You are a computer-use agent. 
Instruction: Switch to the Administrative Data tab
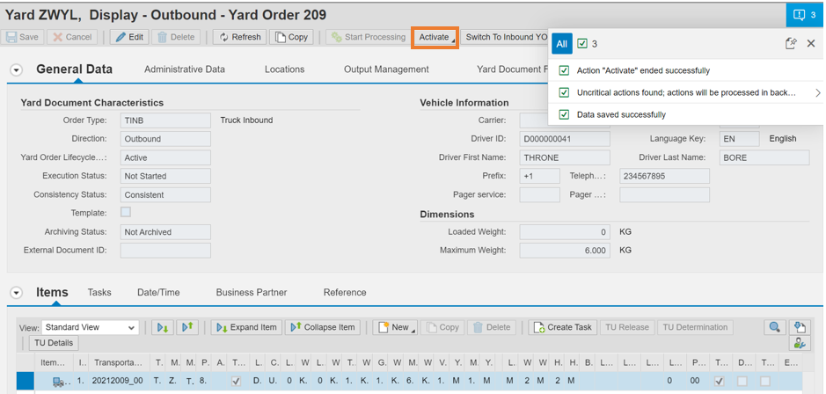185,69
